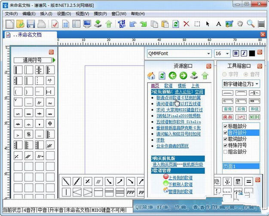Screen dimensions: 269x216
Task: Open the font size 16 dropdown
Action: pos(227,53)
